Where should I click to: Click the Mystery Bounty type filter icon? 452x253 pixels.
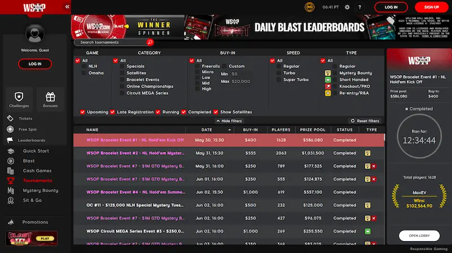pos(328,73)
